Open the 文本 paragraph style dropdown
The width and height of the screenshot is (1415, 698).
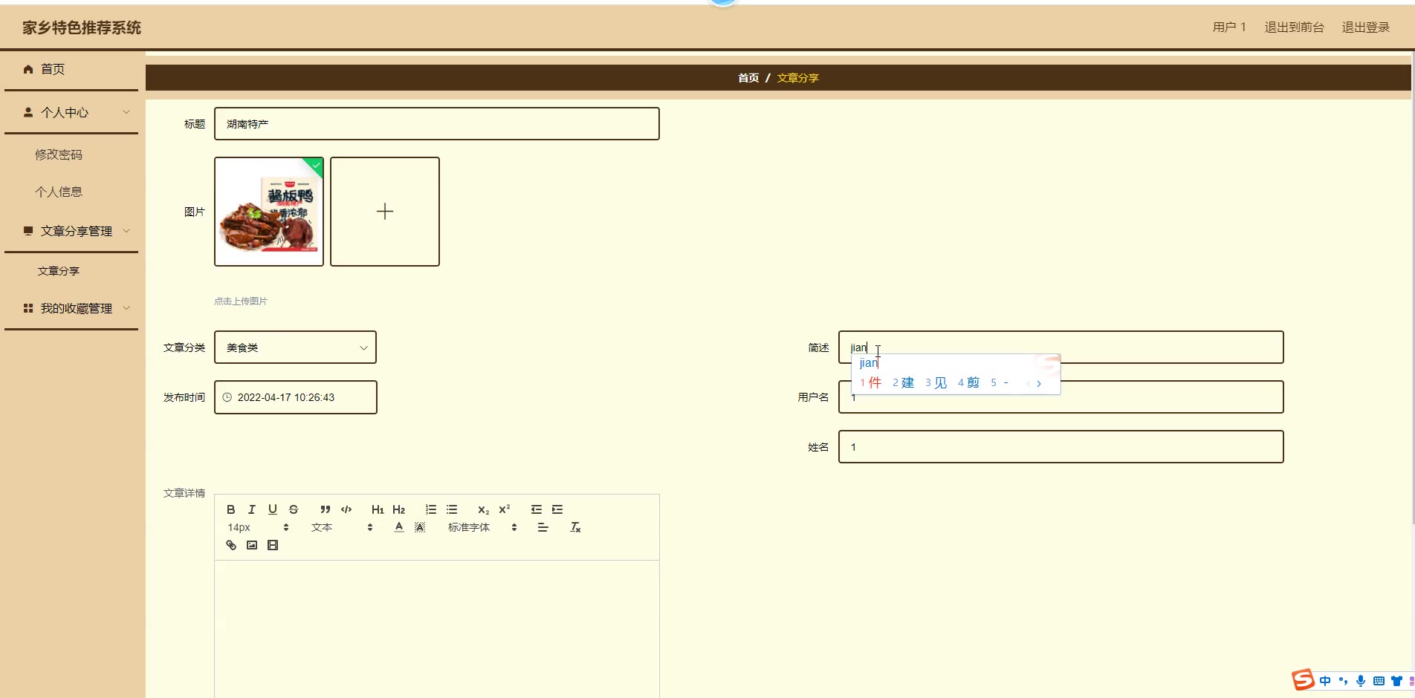[343, 527]
